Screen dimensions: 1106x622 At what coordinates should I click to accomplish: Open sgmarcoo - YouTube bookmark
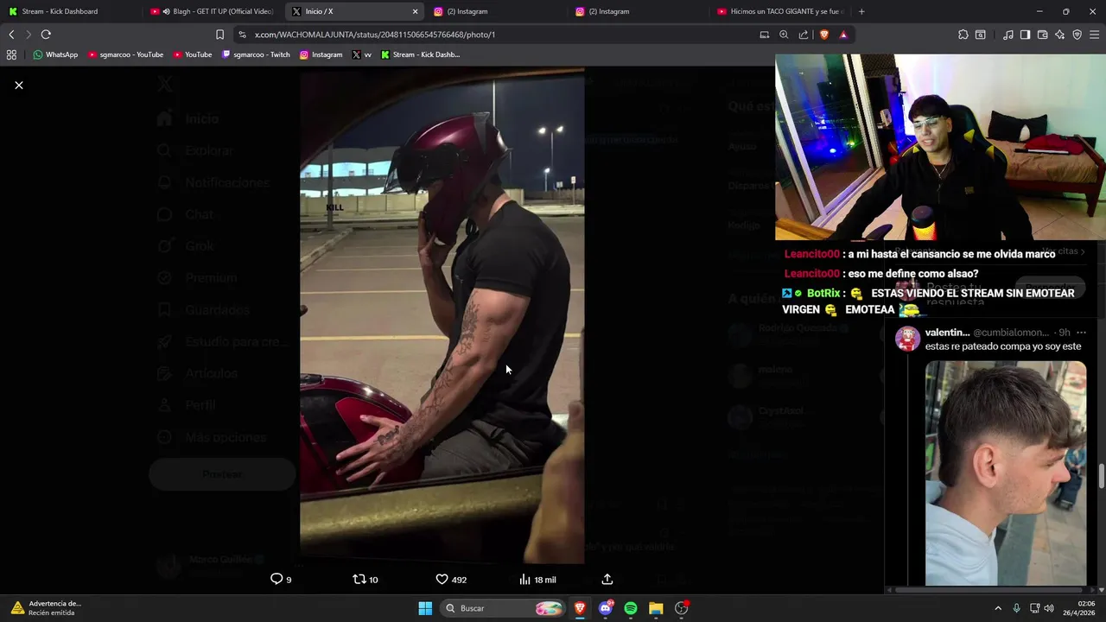(126, 54)
